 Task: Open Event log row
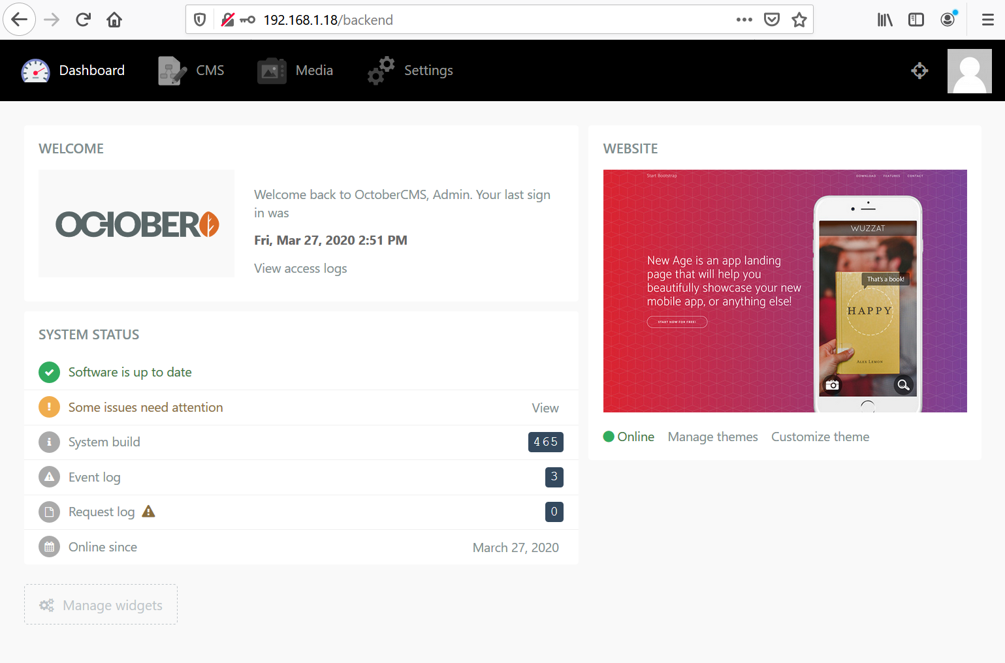click(x=95, y=477)
